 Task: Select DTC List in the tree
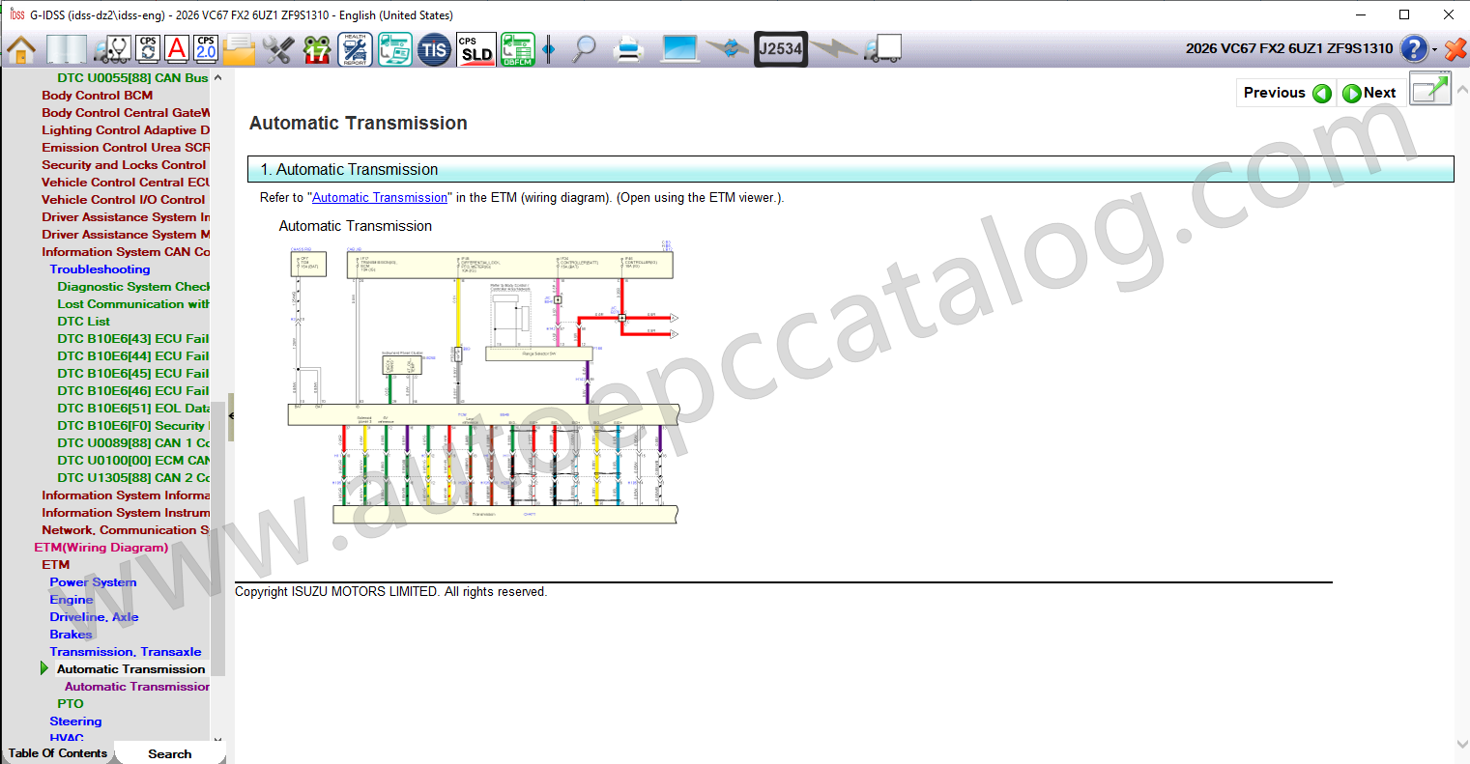point(83,322)
